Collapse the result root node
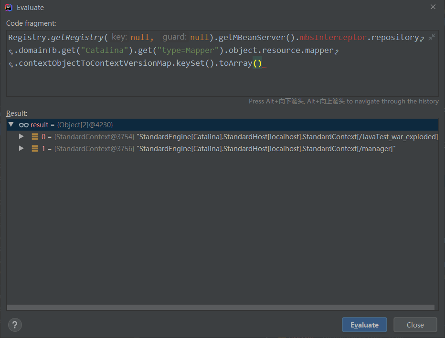This screenshot has width=445, height=338. pyautogui.click(x=11, y=124)
